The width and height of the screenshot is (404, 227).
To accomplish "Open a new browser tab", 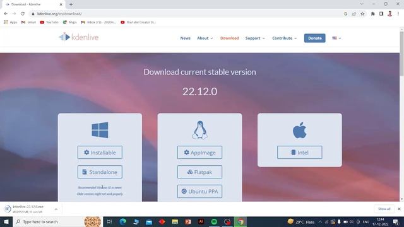I will click(71, 4).
